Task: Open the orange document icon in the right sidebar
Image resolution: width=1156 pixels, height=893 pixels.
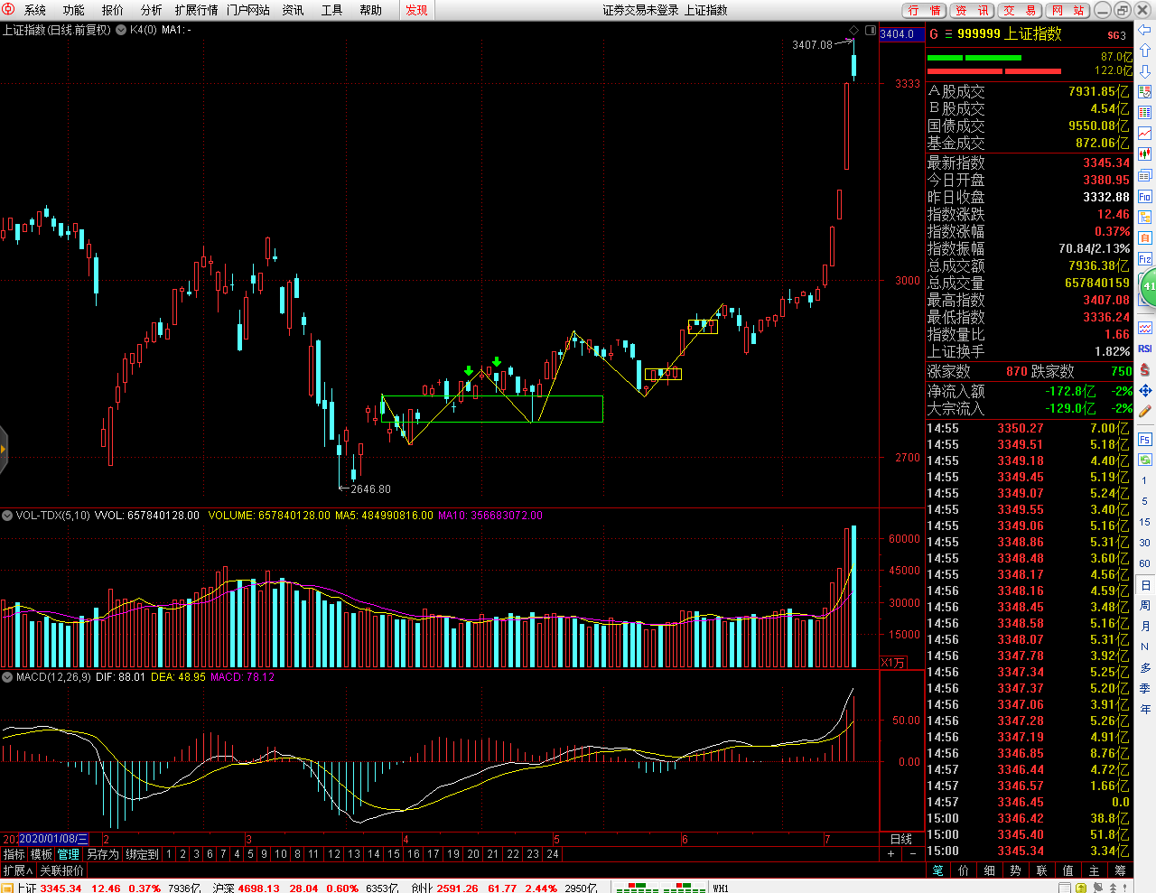Action: pyautogui.click(x=1144, y=238)
